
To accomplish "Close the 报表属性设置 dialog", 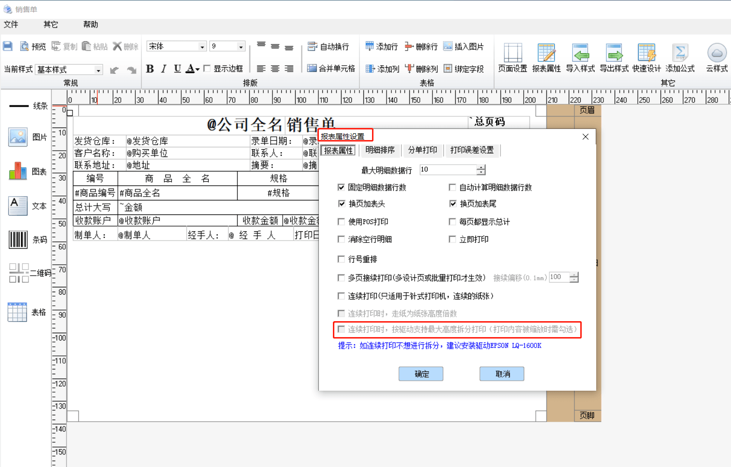I will tap(586, 137).
